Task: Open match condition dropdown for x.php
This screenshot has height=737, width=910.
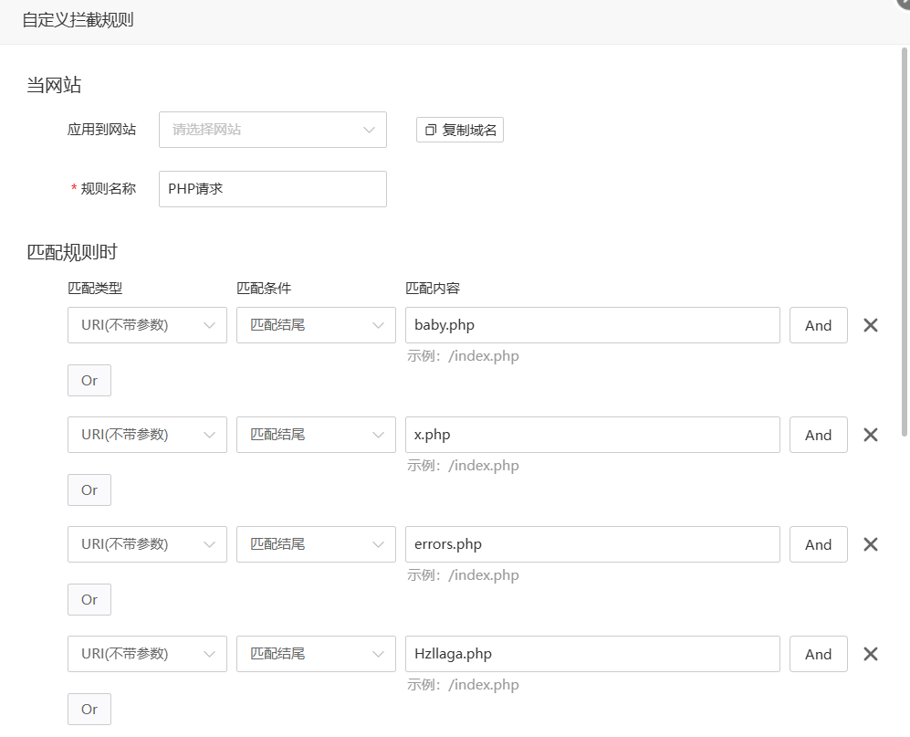Action: (x=317, y=435)
